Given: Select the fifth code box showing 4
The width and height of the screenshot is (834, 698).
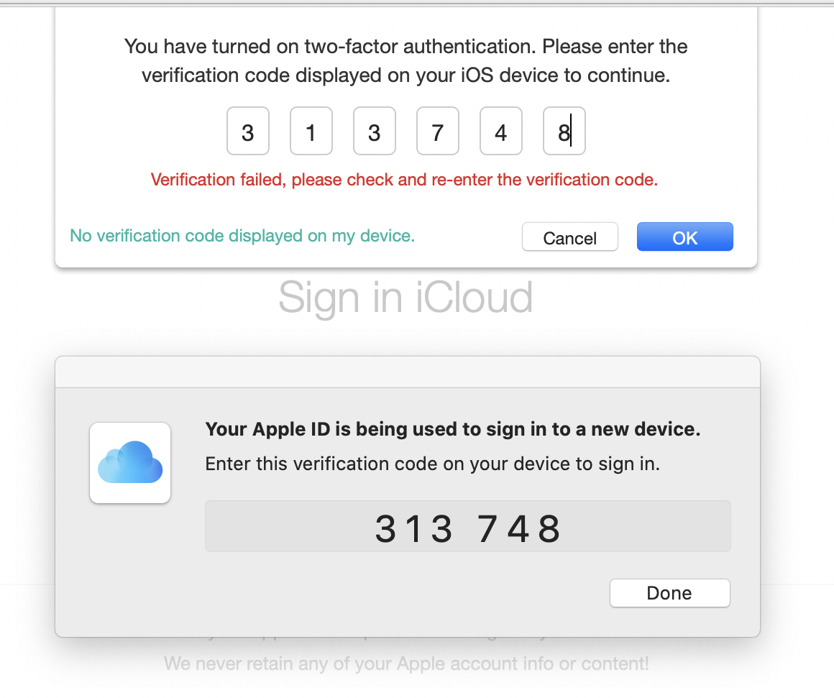Looking at the screenshot, I should point(501,132).
